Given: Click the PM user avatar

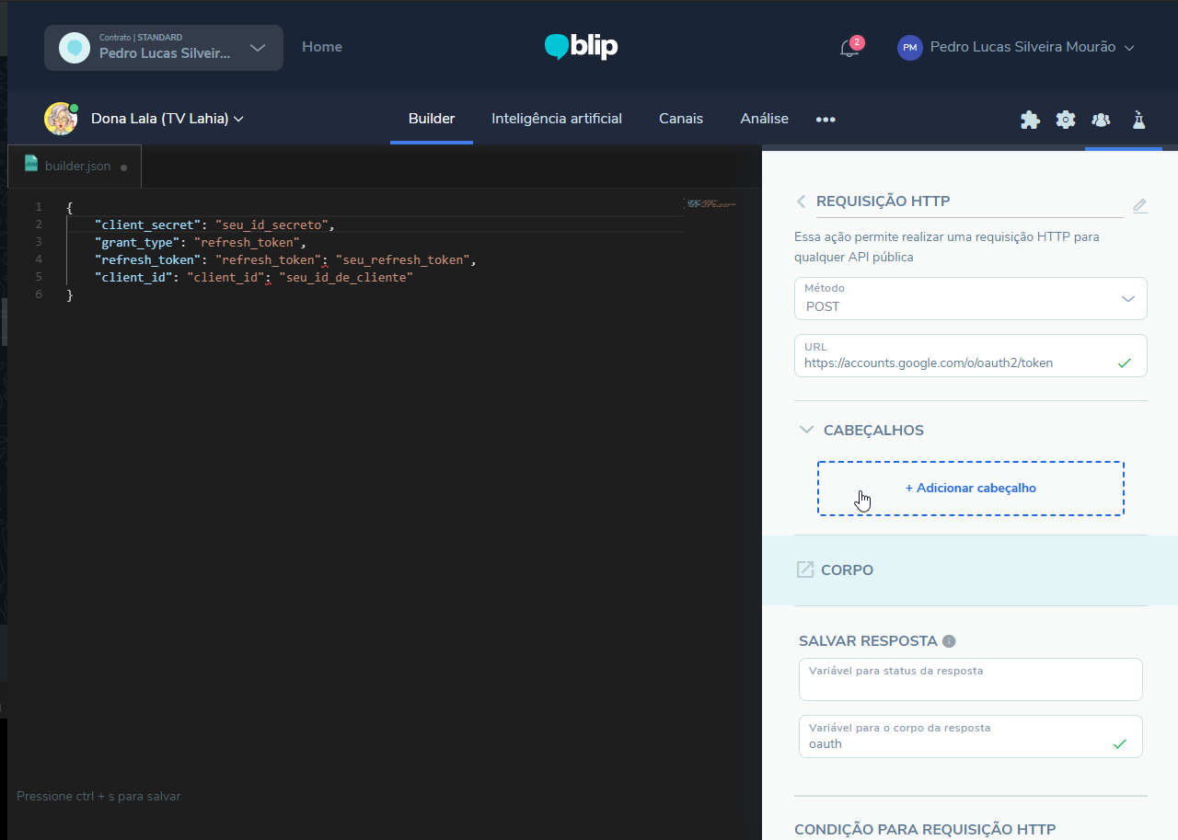Looking at the screenshot, I should click(909, 48).
